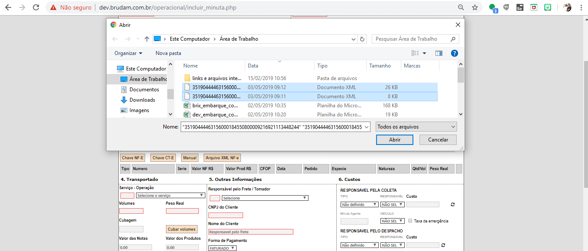Expand the address path history dropdown
Image resolution: width=588 pixels, height=251 pixels.
pos(354,39)
